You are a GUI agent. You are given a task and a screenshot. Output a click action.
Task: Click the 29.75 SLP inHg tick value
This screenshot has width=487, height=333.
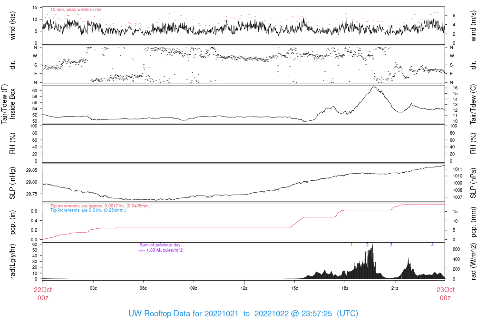(x=32, y=194)
